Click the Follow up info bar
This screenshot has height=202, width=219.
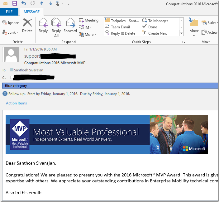[69, 94]
